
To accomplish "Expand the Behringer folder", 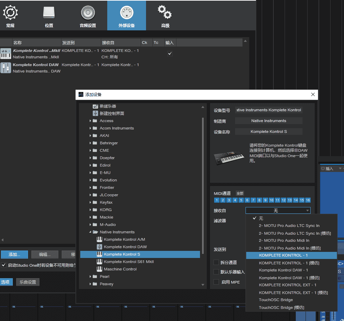I will point(90,143).
